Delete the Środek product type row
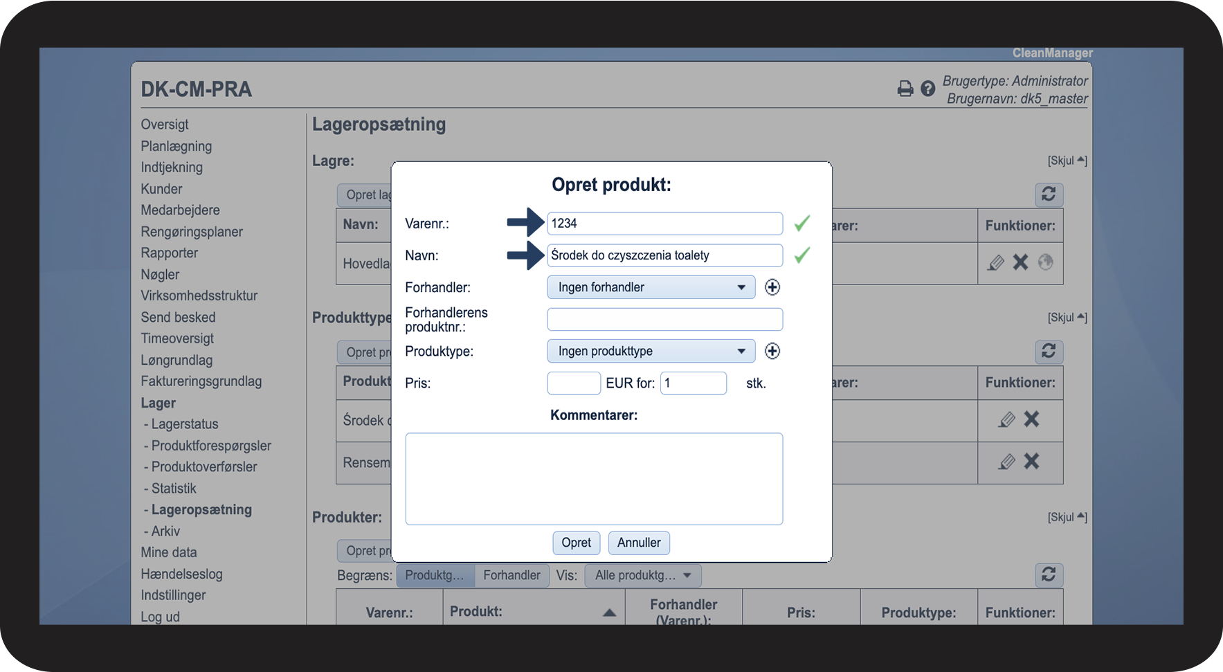The height and width of the screenshot is (672, 1223). click(x=1032, y=419)
